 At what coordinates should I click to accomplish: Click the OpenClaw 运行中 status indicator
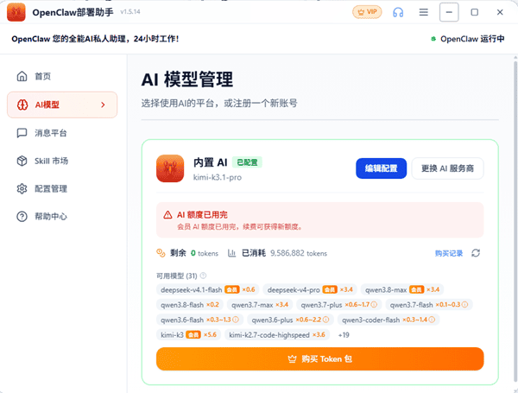(x=467, y=39)
